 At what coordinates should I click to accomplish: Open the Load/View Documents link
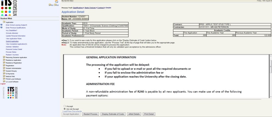point(72,111)
